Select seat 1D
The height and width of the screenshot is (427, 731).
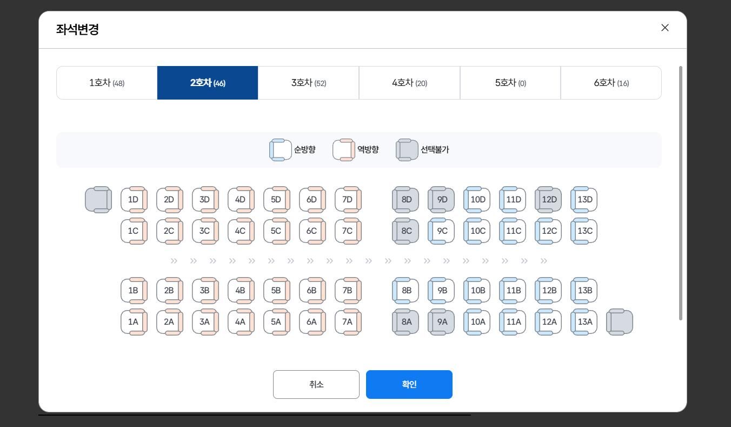[134, 200]
